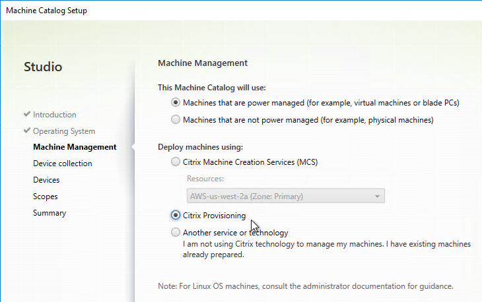Screen dimensions: 482x302
Task: Go back to the Introduction step
Action: tap(54, 115)
